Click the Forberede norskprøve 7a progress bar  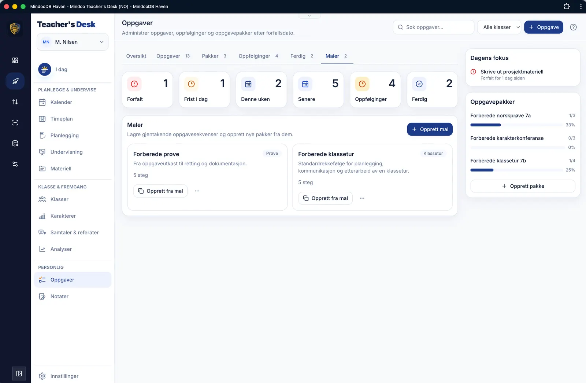pos(516,125)
